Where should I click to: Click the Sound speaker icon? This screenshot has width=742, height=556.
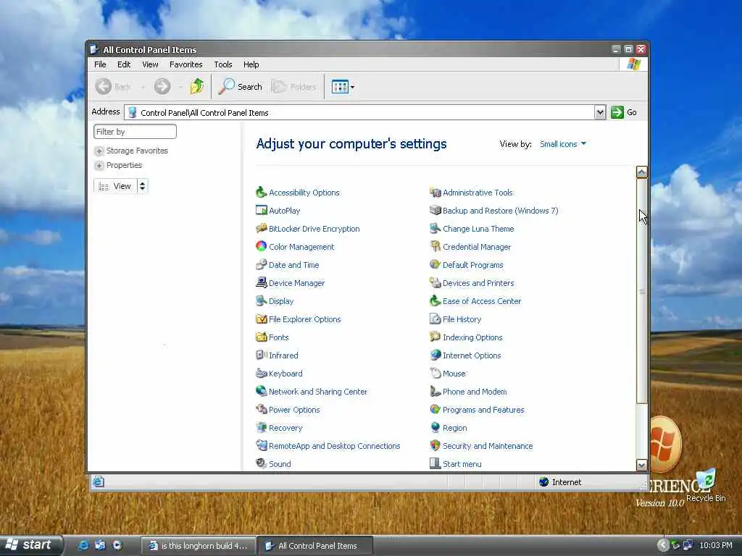(x=261, y=464)
